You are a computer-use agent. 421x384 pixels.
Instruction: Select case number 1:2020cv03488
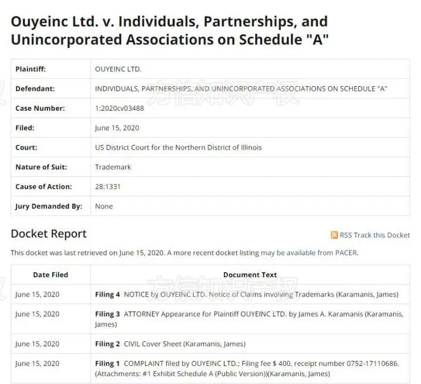(x=120, y=108)
